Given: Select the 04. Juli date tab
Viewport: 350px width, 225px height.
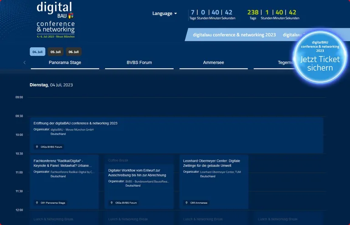Looking at the screenshot, I should (37, 52).
